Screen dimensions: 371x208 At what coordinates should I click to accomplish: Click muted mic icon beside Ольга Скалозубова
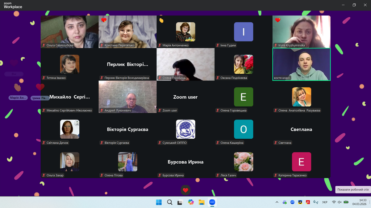(x=44, y=45)
